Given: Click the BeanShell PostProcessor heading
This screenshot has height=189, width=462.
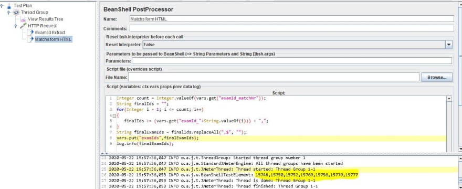Looking at the screenshot, I should point(138,9).
